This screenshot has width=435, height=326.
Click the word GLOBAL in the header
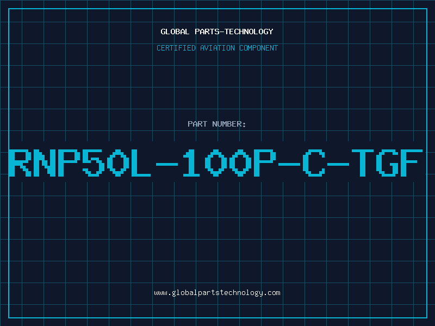pyautogui.click(x=175, y=32)
